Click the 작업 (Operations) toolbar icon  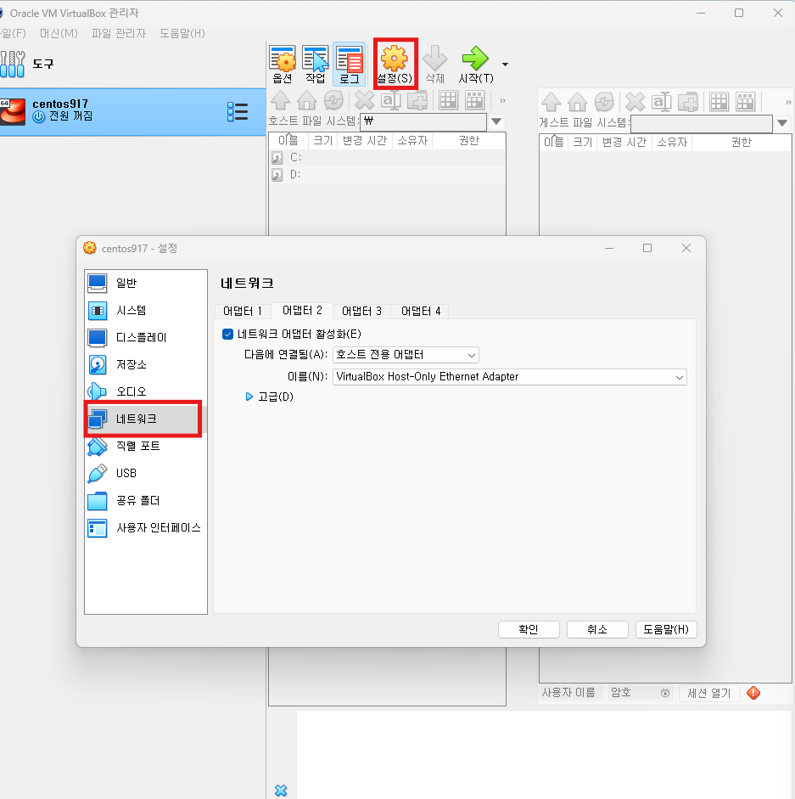(x=316, y=65)
